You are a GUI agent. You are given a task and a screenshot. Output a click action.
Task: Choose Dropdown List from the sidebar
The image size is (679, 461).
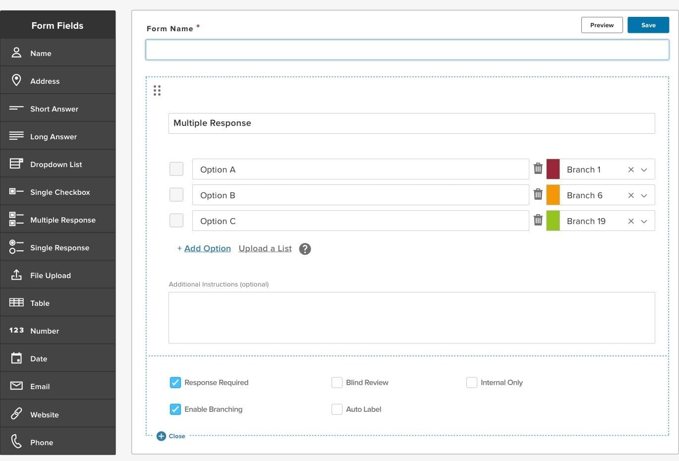56,164
